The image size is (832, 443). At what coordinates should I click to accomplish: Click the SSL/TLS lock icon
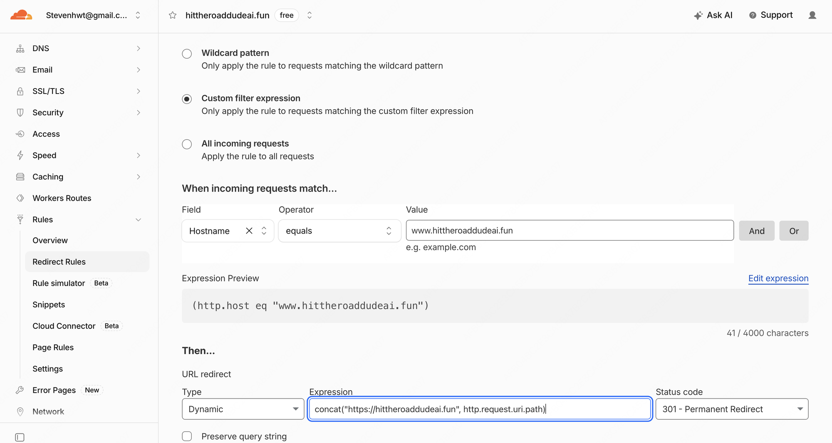point(20,91)
